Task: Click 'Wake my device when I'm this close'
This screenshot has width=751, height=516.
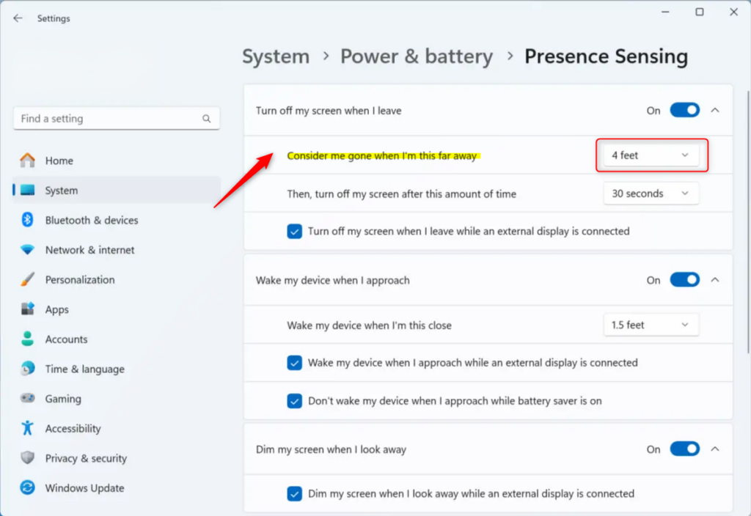Action: pos(370,325)
